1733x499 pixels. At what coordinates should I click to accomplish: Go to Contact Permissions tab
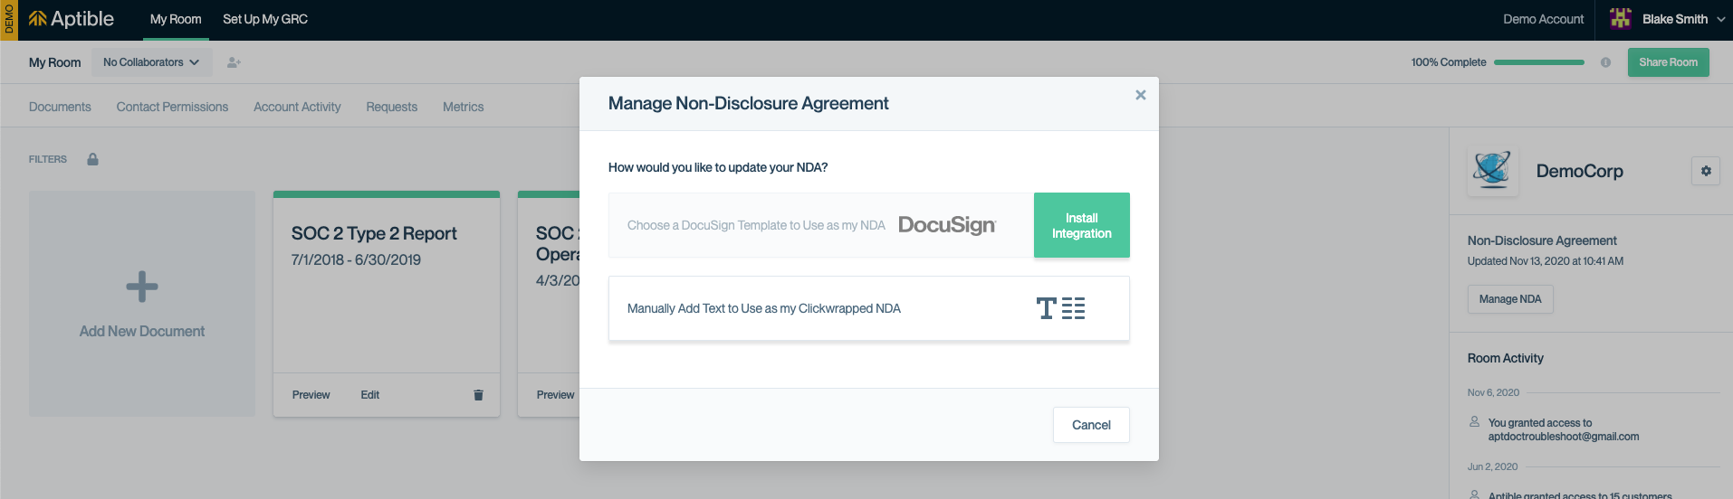[172, 107]
